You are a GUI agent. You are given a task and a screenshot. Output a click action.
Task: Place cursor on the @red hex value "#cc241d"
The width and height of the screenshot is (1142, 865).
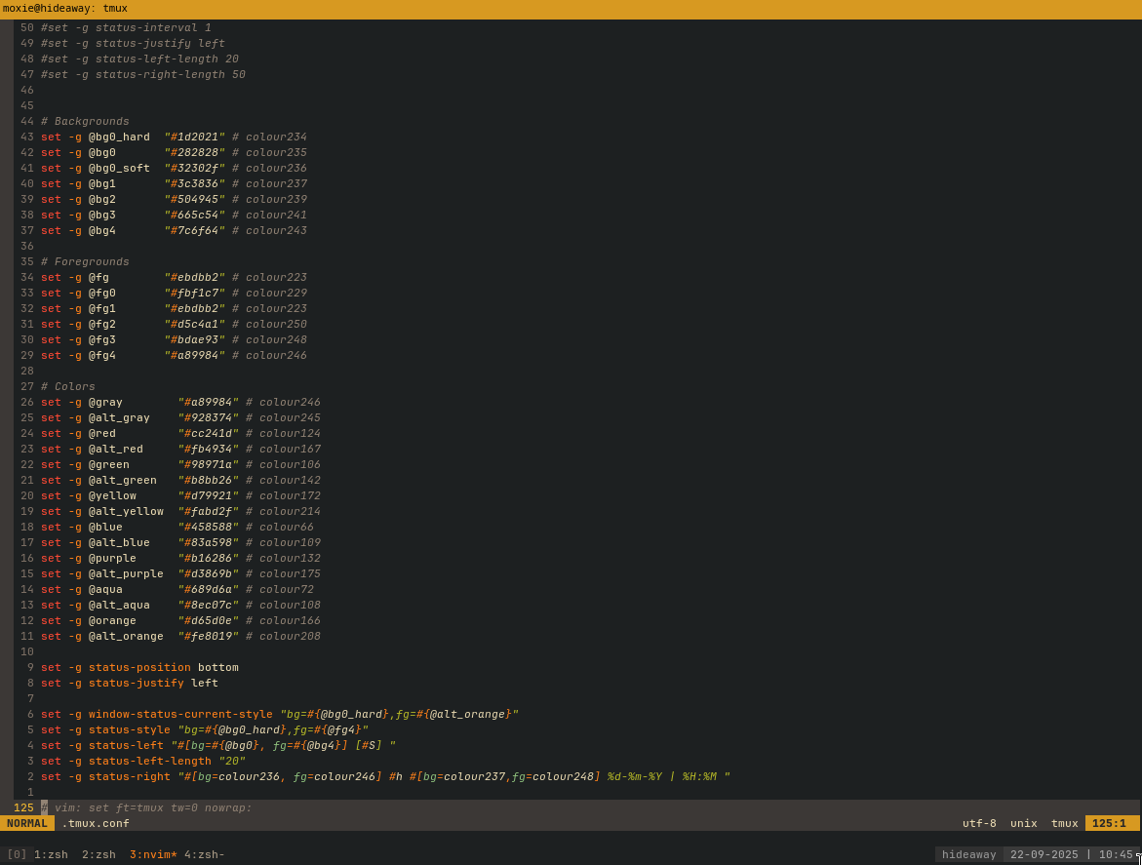click(x=208, y=434)
